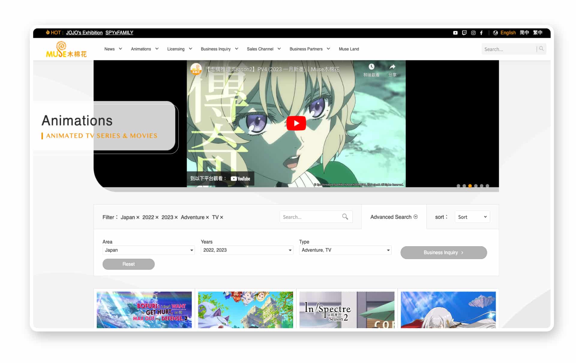Open the Business Inquiry navigation menu

[x=219, y=49]
